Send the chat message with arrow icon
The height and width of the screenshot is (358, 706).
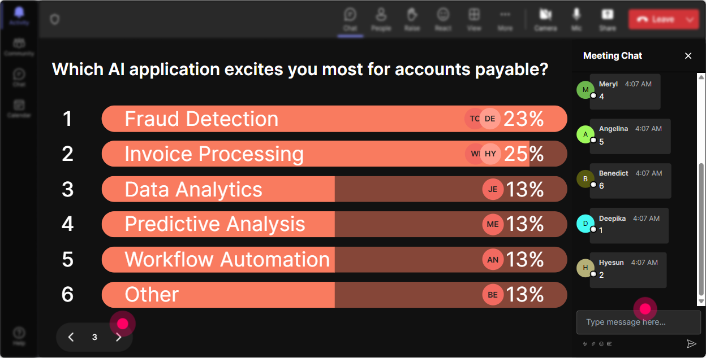(691, 343)
